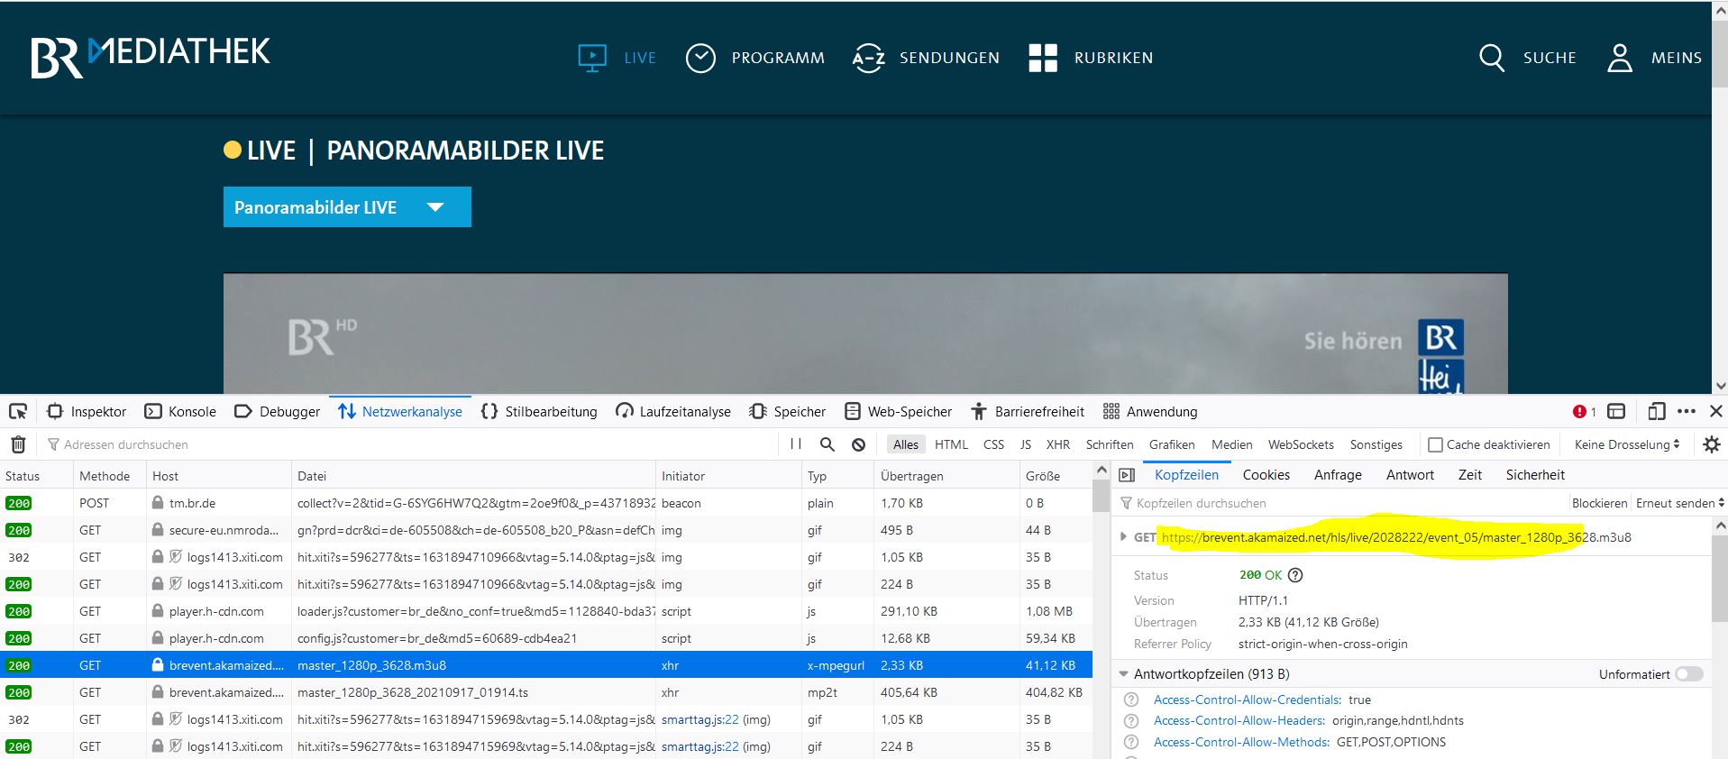
Task: Select the Netzwerkanalyse tab
Action: click(x=400, y=411)
